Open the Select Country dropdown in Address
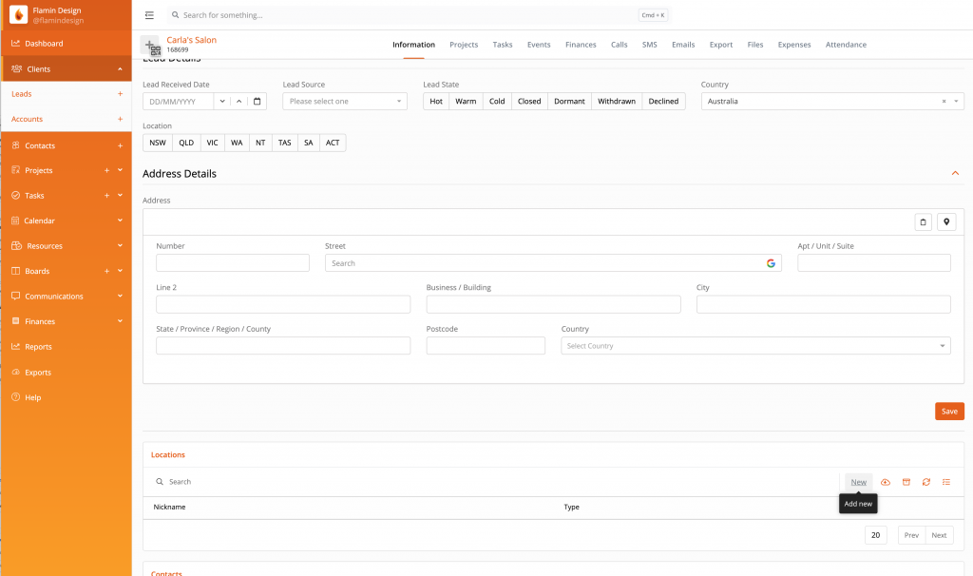The height and width of the screenshot is (576, 973). [755, 346]
